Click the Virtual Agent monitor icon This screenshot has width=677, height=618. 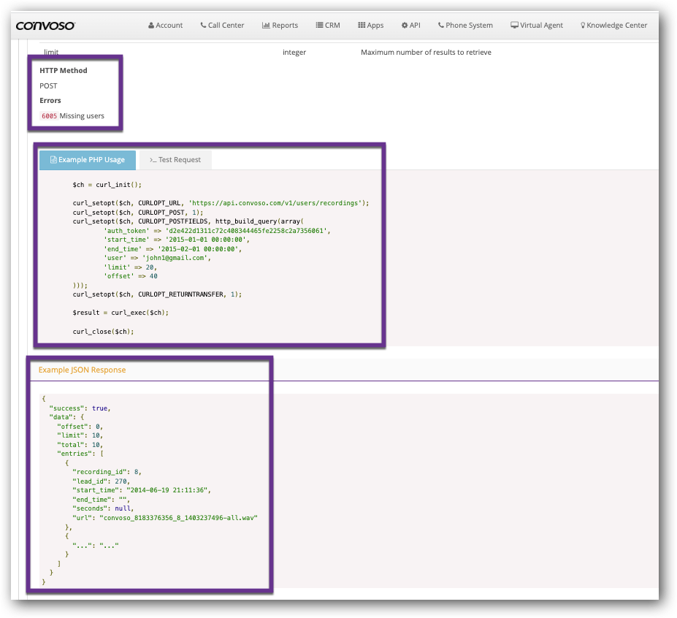515,25
